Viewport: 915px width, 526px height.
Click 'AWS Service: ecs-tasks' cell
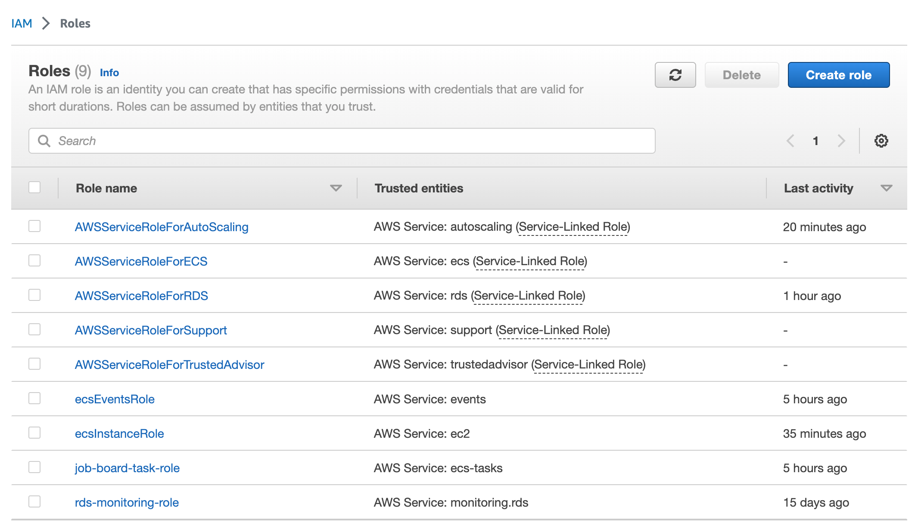tap(438, 468)
